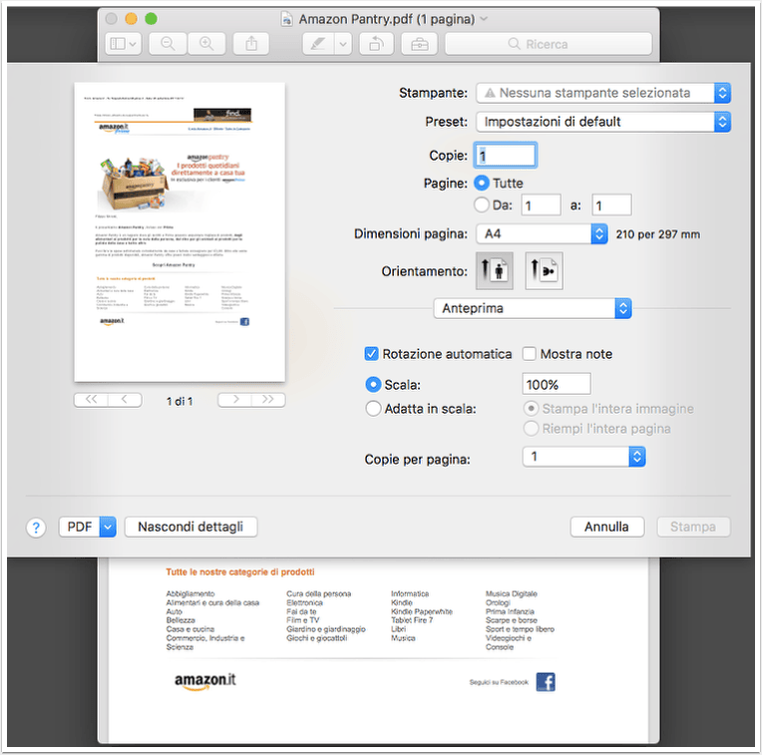Enable the Mostra note checkbox
The width and height of the screenshot is (762, 755).
coord(530,354)
